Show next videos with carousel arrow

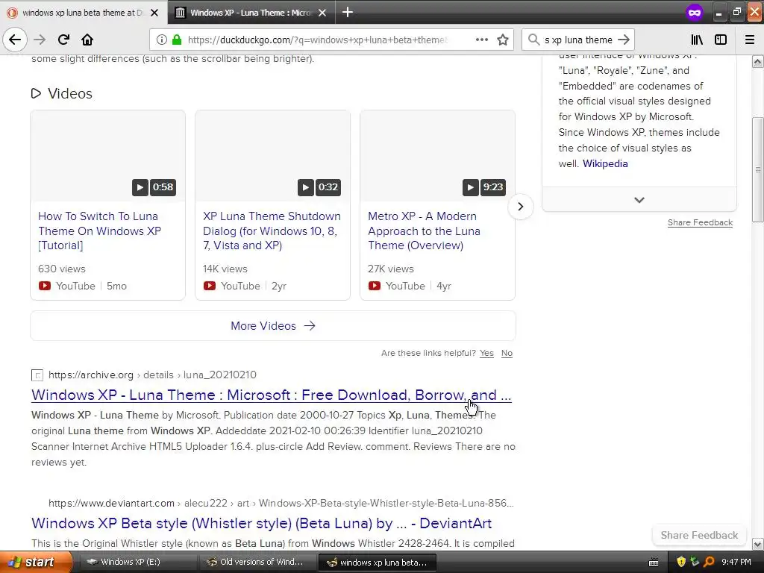(520, 207)
